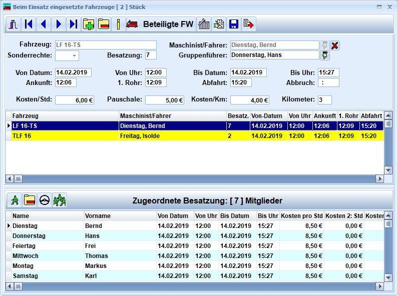Edit the Kilometer field
The image size is (398, 296).
click(x=325, y=100)
